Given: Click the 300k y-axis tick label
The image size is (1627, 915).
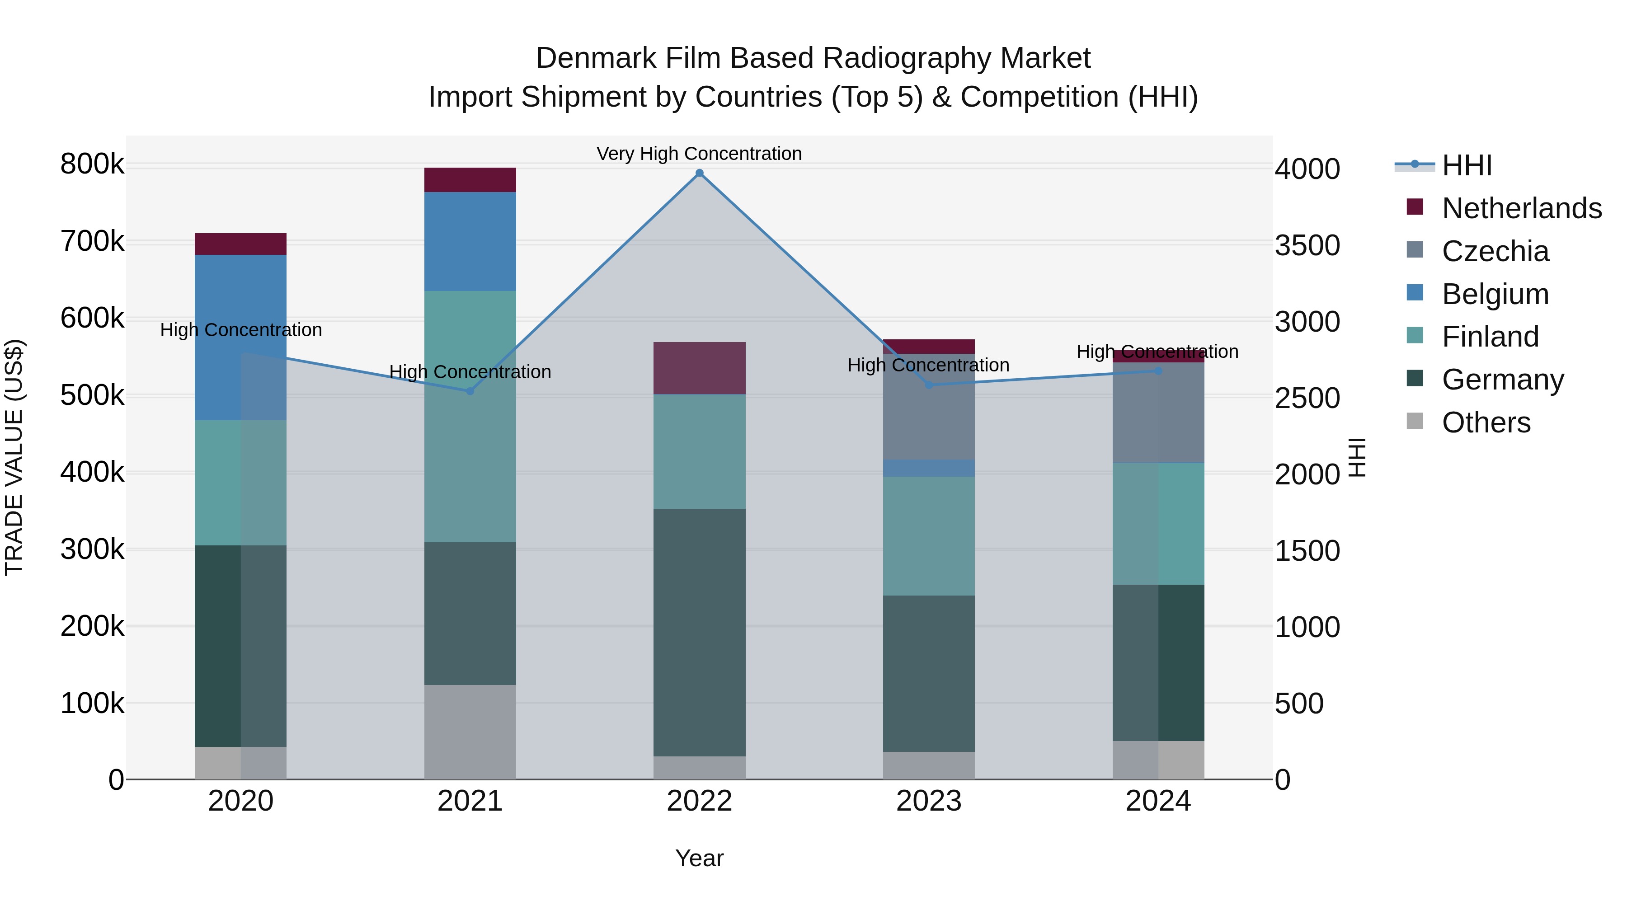Looking at the screenshot, I should pyautogui.click(x=92, y=549).
